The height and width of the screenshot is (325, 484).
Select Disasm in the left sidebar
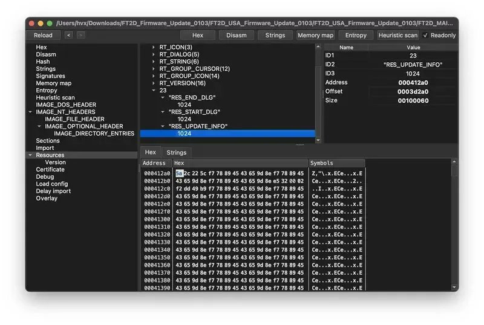click(46, 54)
